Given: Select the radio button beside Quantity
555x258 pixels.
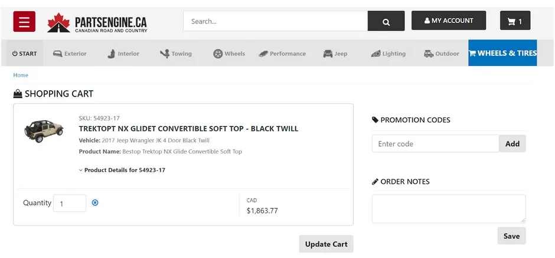Looking at the screenshot, I should (x=95, y=203).
